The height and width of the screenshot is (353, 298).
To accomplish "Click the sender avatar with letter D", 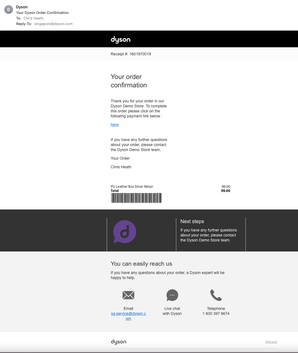I will point(8,9).
